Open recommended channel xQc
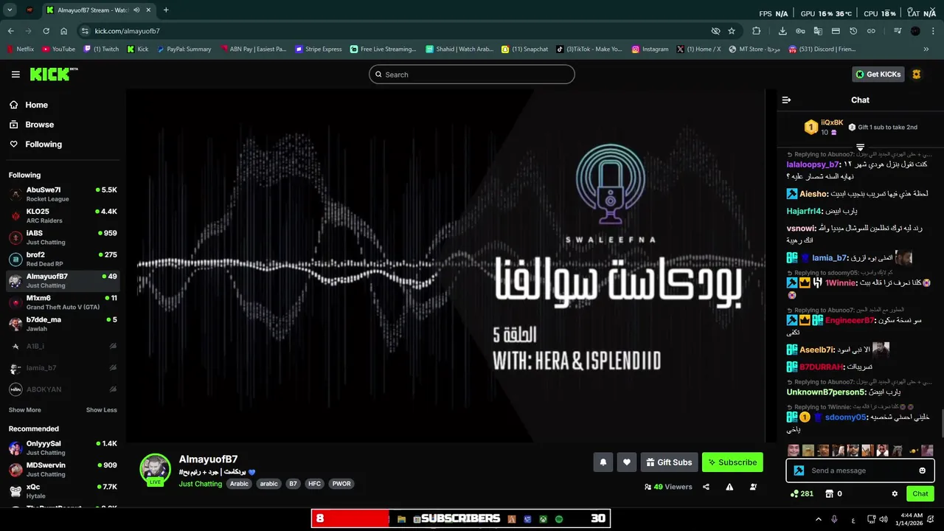This screenshot has height=531, width=944. pos(63,491)
